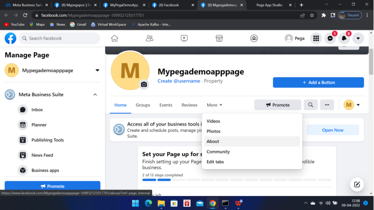The width and height of the screenshot is (374, 210).
Task: Click the Promote button beside page tabs
Action: point(278,105)
